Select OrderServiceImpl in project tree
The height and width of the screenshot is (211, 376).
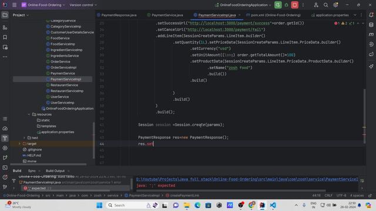63,67
